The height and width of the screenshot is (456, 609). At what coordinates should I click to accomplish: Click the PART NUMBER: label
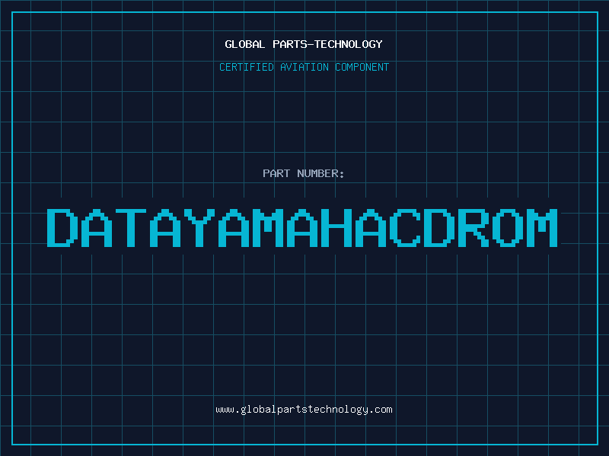click(304, 173)
